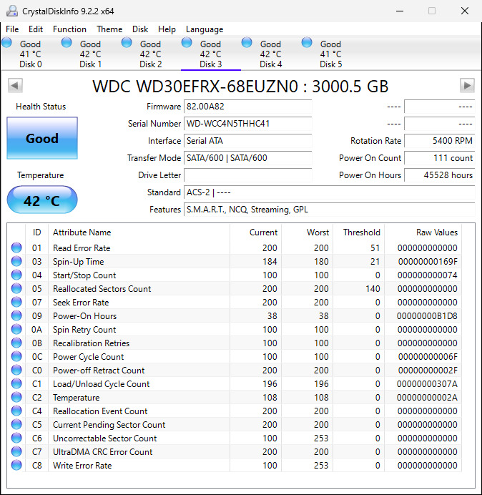Click the Firmware field 82.00A82
The height and width of the screenshot is (495, 482).
coord(247,107)
